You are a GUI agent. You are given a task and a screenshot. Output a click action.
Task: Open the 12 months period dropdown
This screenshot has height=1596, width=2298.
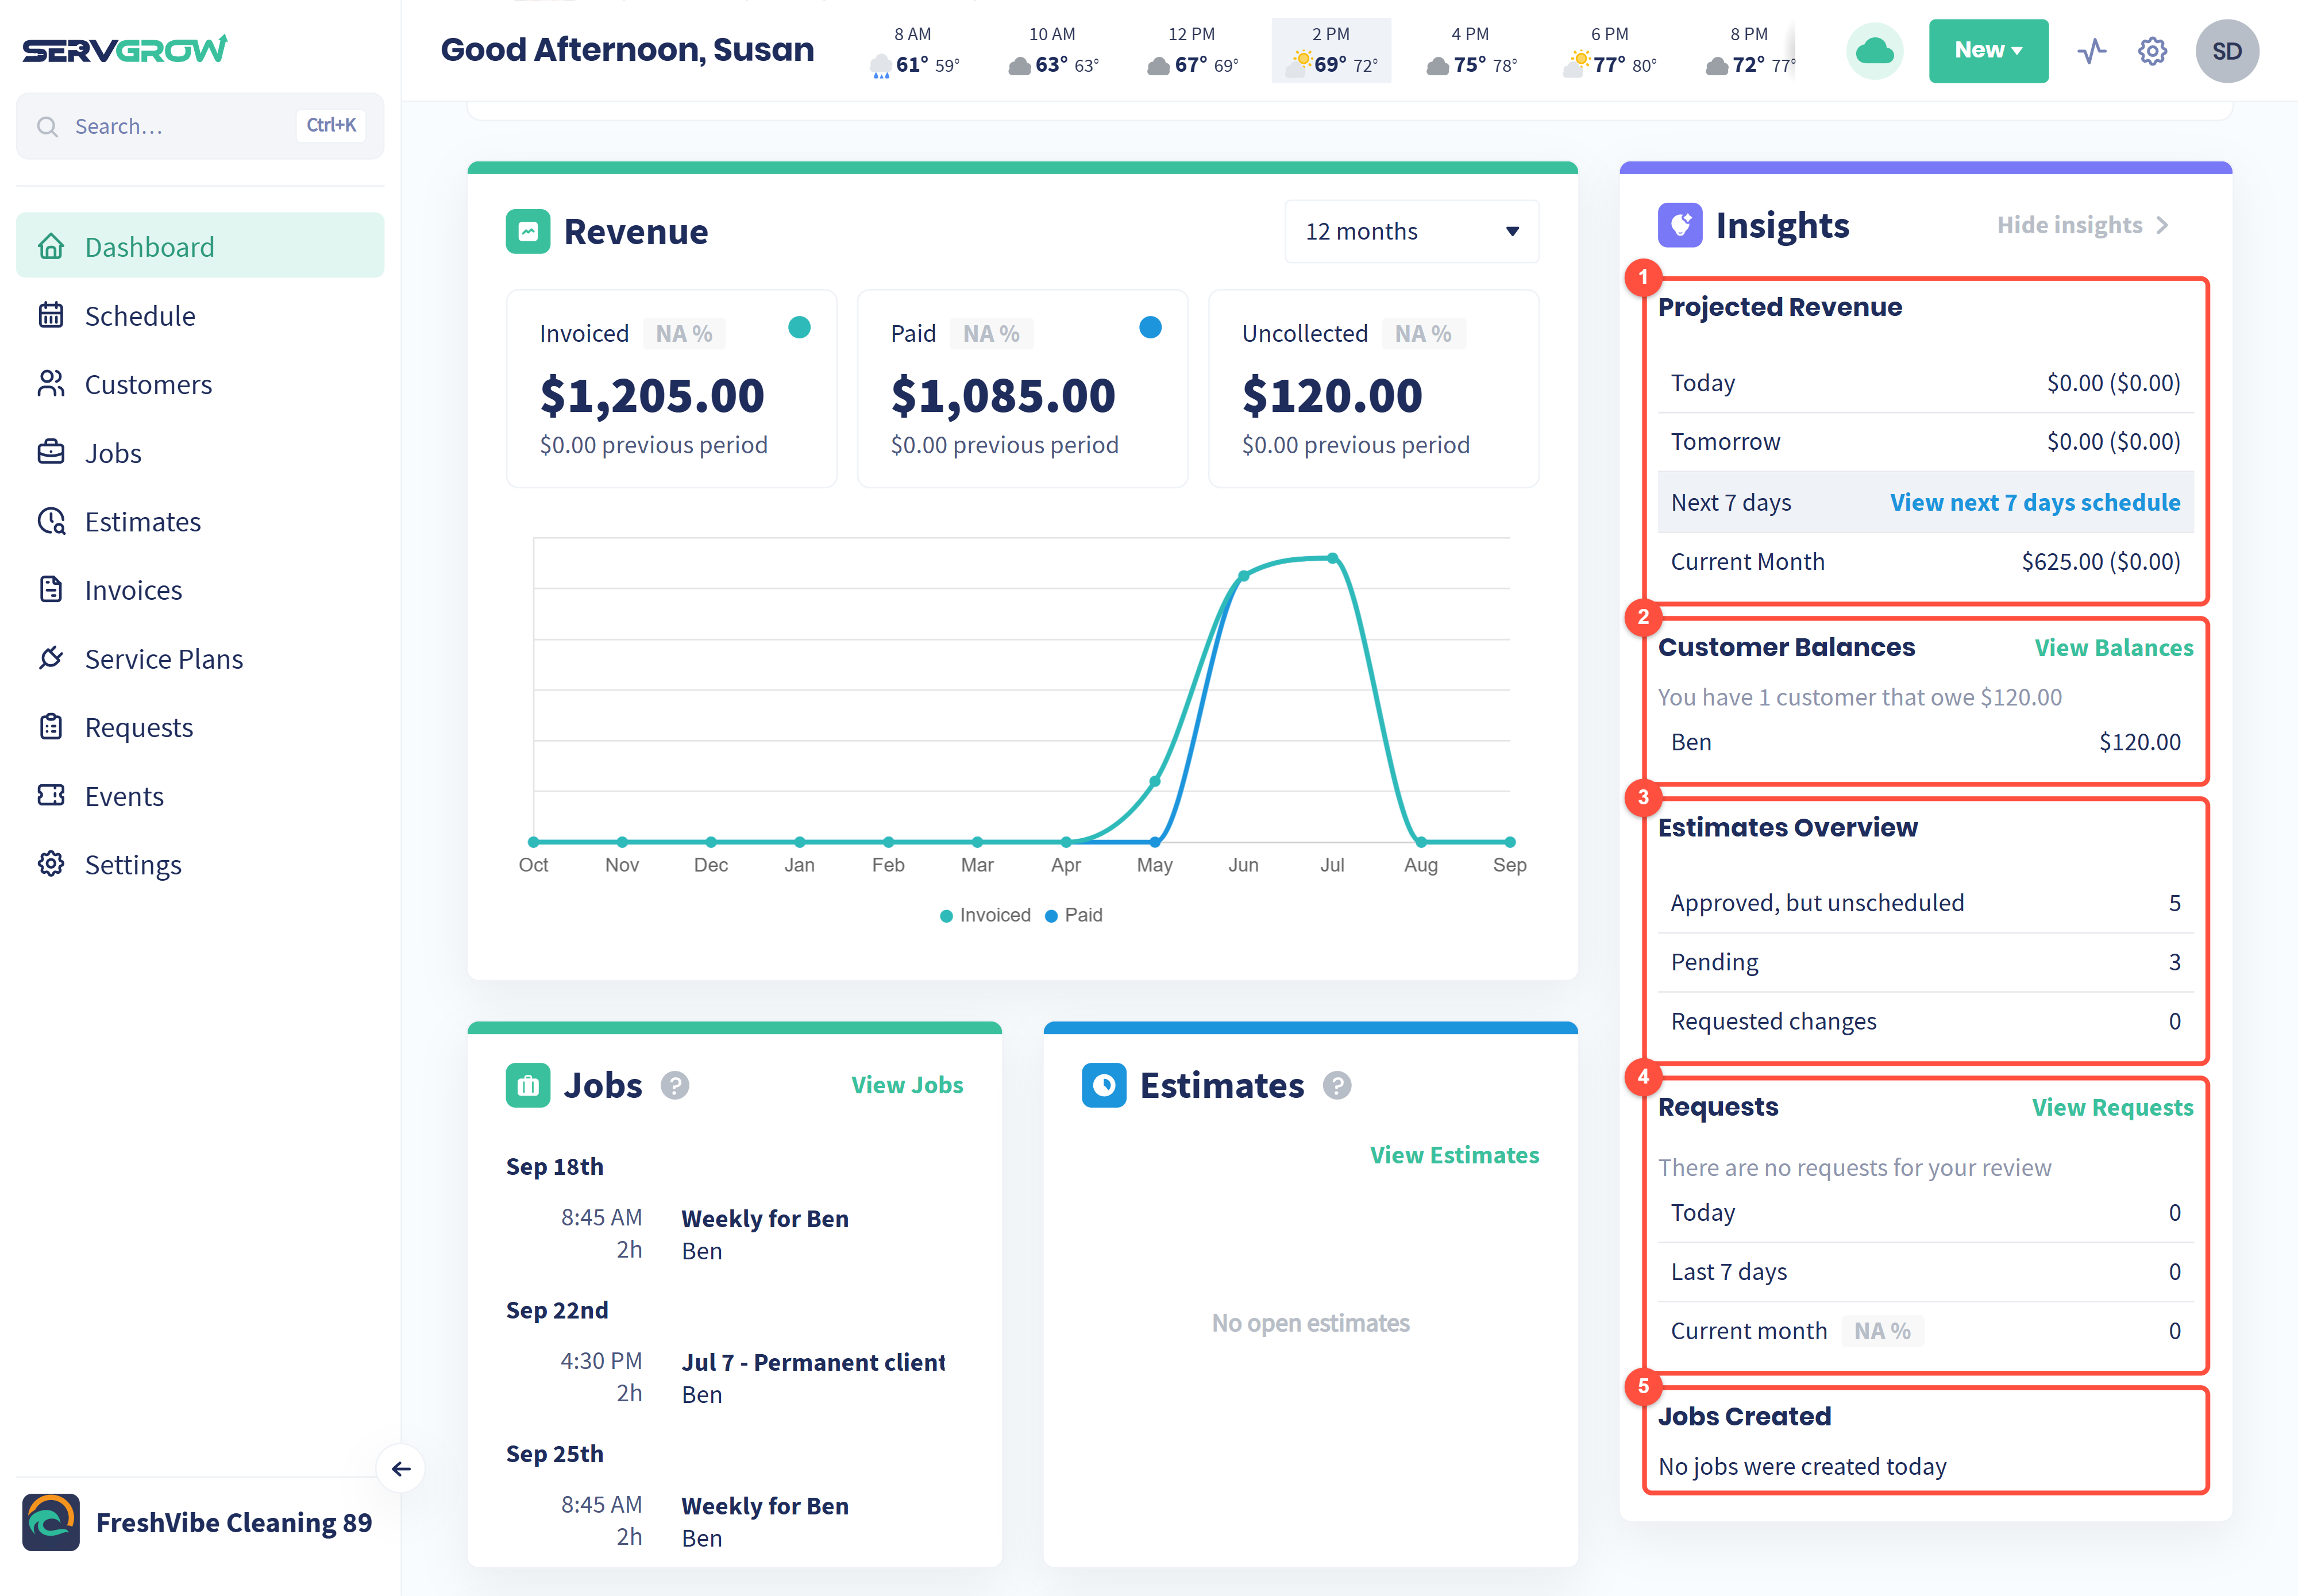pos(1411,231)
